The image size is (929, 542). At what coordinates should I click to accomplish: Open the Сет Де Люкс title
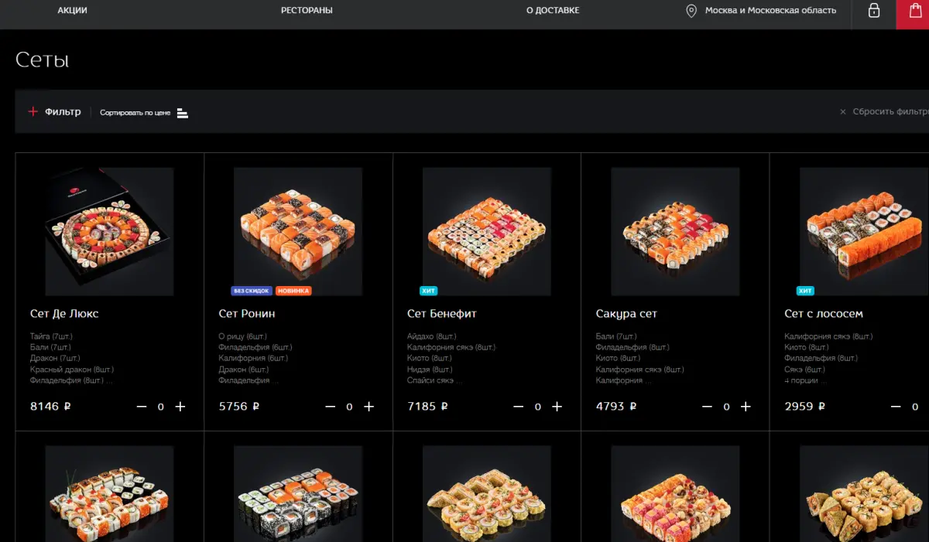[64, 314]
